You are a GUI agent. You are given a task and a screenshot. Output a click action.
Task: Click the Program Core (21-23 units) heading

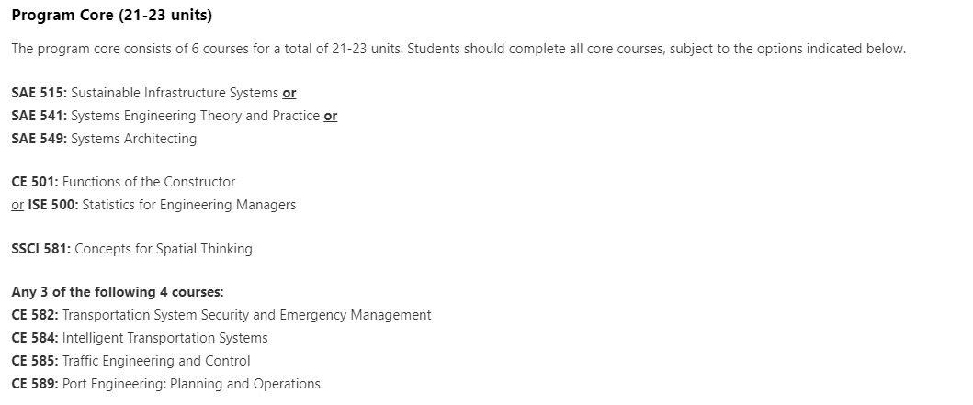pyautogui.click(x=112, y=17)
